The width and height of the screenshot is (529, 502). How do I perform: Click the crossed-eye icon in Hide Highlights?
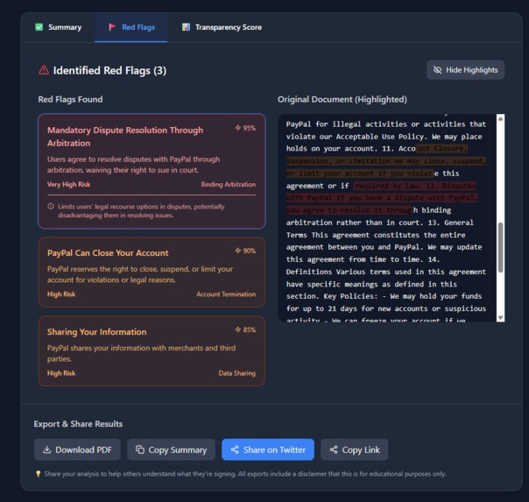(x=437, y=70)
